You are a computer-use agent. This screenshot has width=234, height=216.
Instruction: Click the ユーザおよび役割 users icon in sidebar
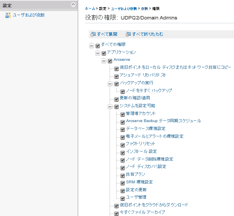point(8,15)
